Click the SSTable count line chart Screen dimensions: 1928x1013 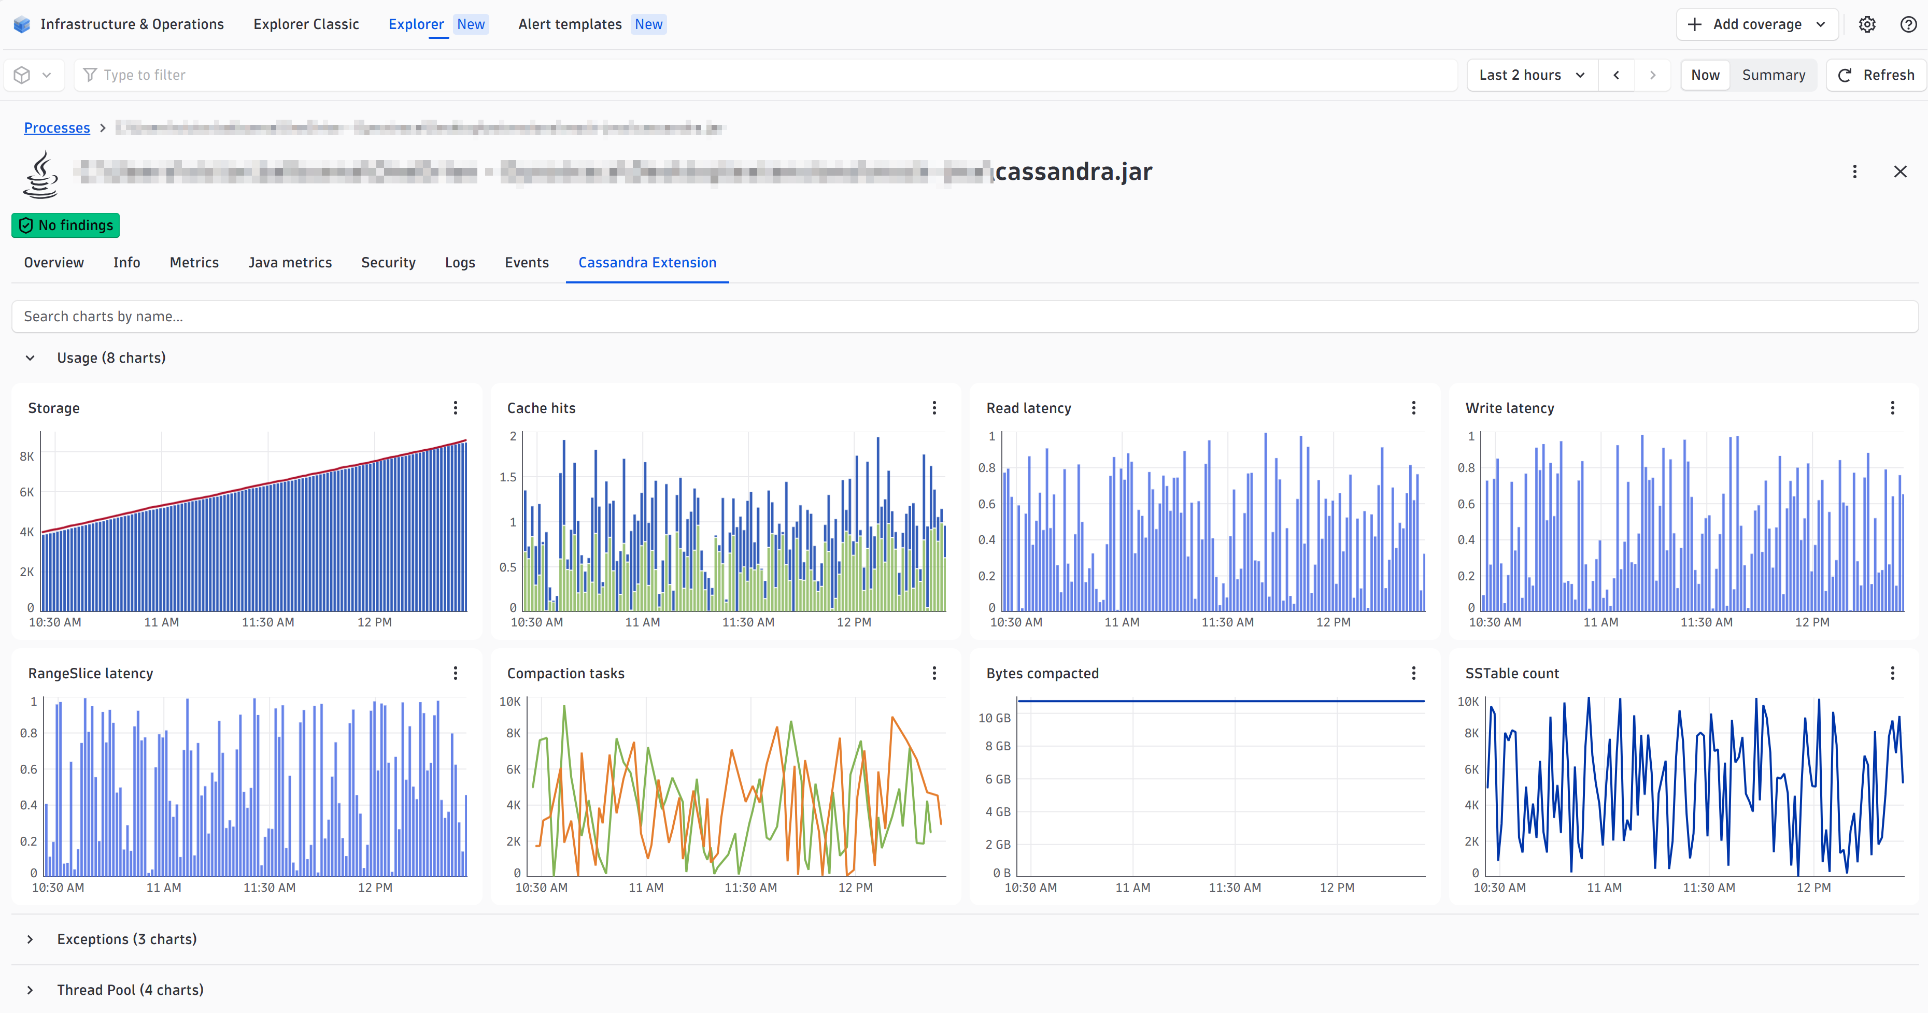[x=1694, y=787]
